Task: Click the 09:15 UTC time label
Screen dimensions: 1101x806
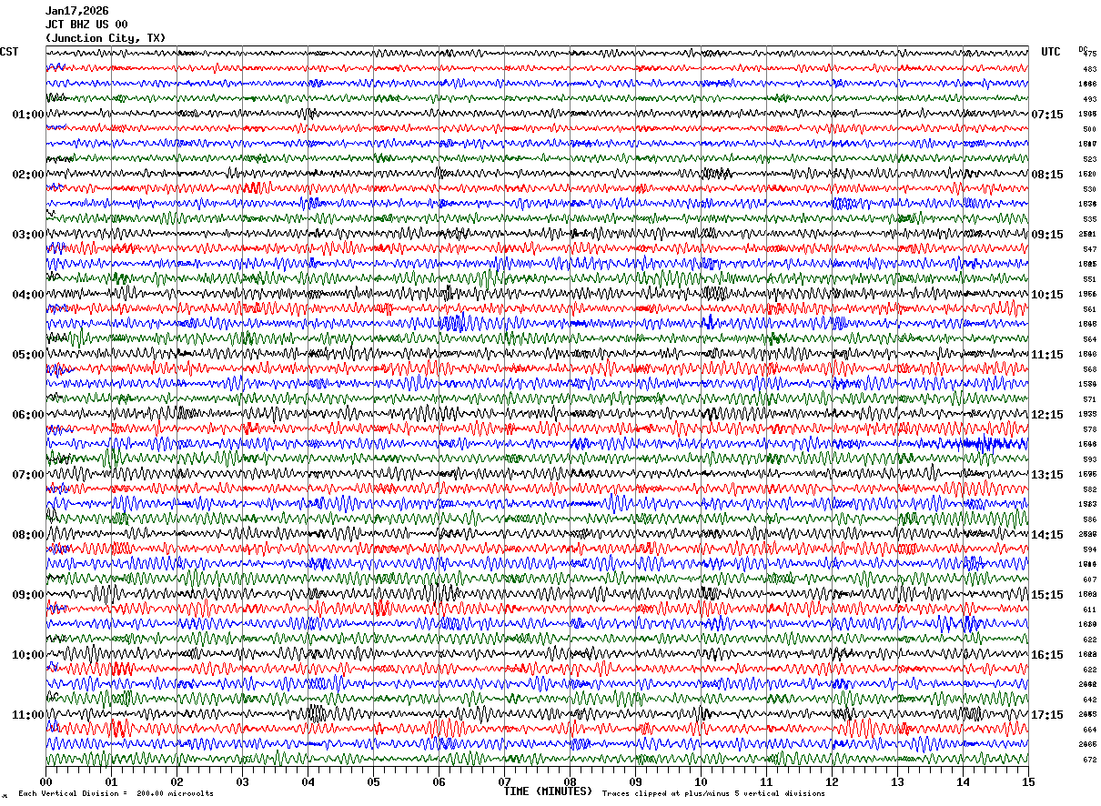Action: (x=1047, y=235)
